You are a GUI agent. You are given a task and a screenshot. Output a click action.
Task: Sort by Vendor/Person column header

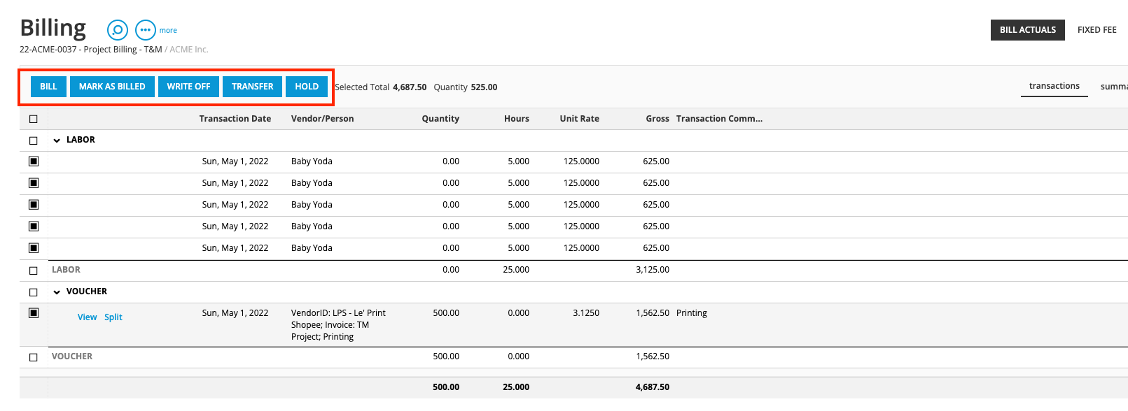[x=323, y=119]
